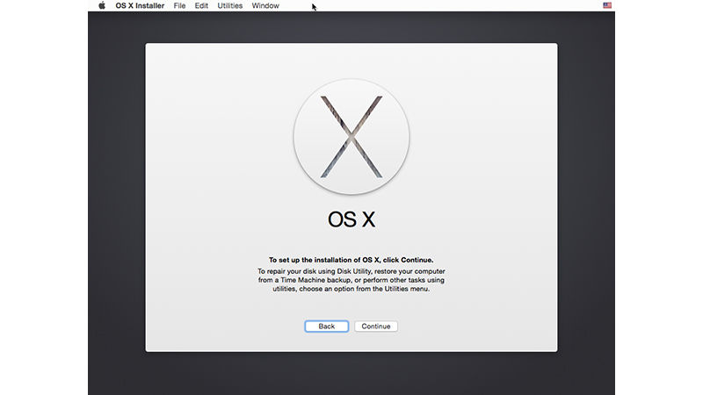Open the Utilities menu

pos(230,6)
